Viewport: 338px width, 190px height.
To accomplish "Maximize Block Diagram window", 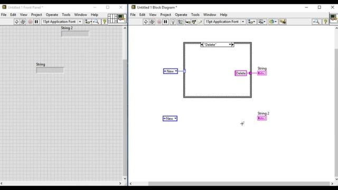I will (320, 7).
